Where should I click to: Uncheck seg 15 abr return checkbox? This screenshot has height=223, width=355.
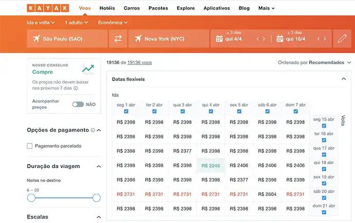click(x=324, y=126)
